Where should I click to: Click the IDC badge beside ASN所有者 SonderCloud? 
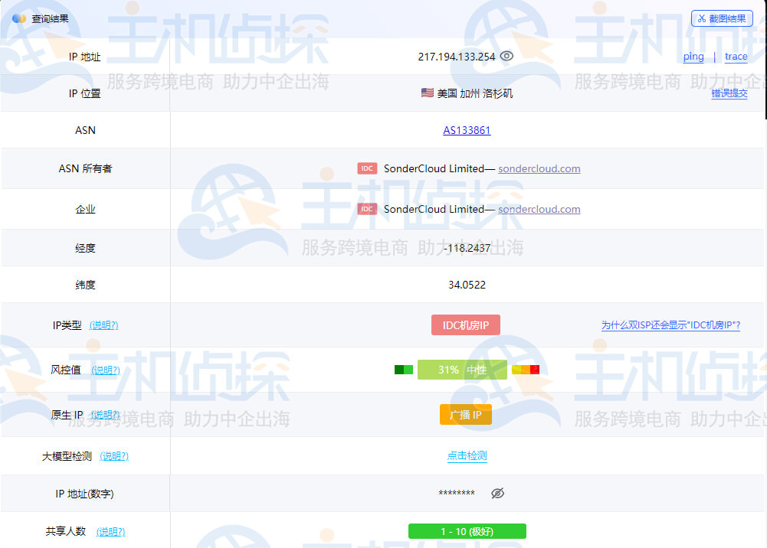(367, 168)
